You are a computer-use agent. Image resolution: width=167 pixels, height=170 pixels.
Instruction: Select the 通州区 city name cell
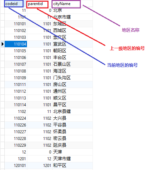[x=72, y=91]
